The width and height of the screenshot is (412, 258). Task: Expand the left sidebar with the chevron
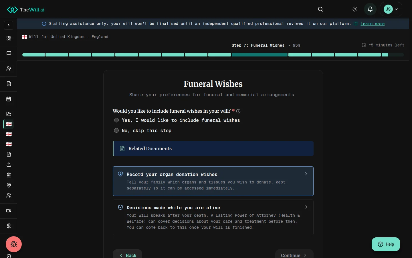(9, 25)
